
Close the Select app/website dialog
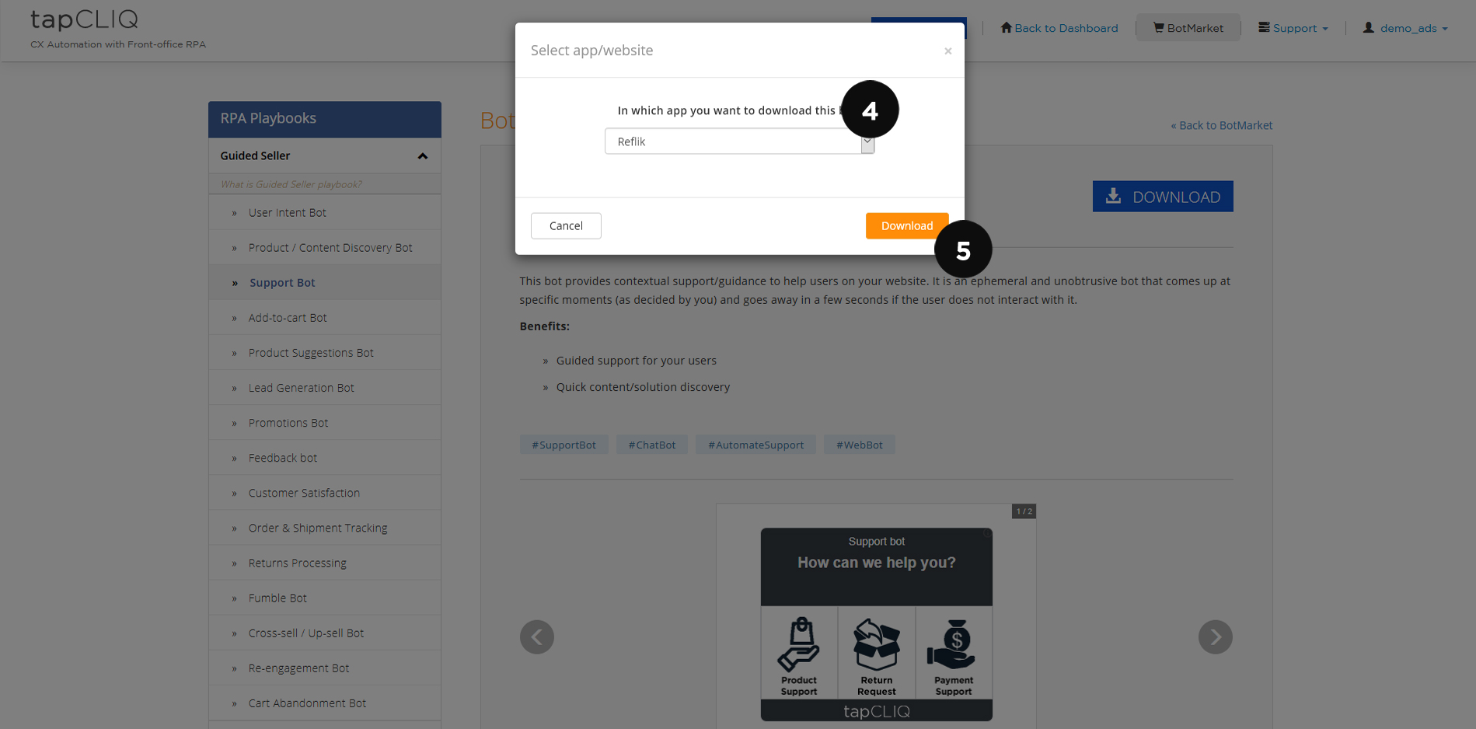pos(947,51)
